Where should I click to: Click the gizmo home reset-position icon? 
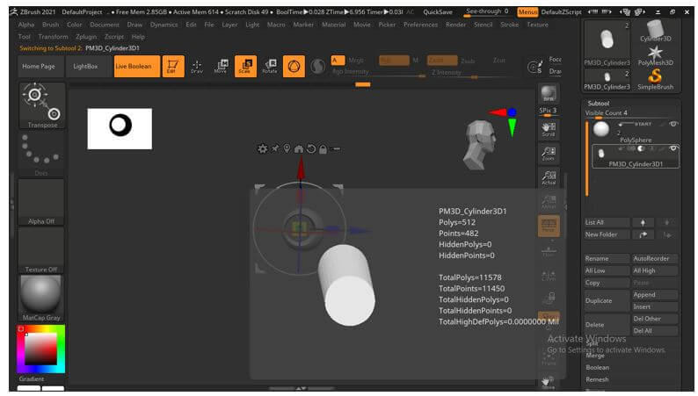(x=299, y=149)
